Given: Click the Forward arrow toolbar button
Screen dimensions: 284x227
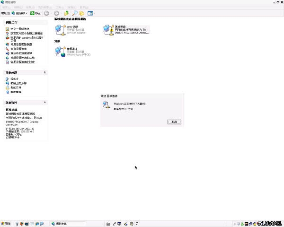Looking at the screenshot, I should (56, 13).
